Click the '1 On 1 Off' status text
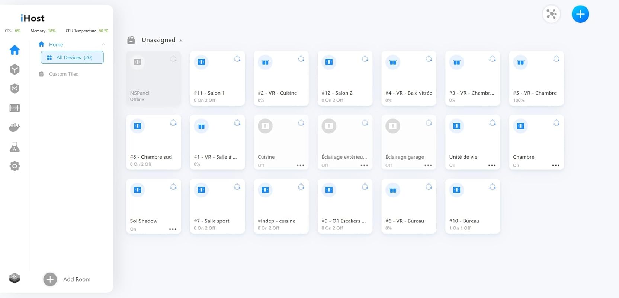This screenshot has width=619, height=298. [x=460, y=228]
